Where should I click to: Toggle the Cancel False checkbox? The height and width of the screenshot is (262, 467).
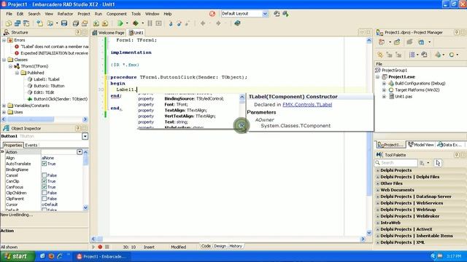[44, 175]
